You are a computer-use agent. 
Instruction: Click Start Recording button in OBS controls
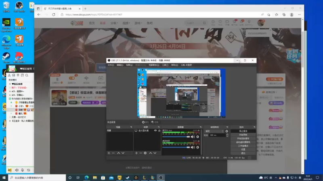pos(243,135)
